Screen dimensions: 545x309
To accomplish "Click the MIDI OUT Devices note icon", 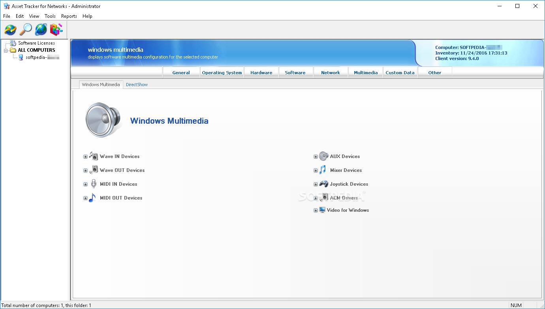I will 92,198.
